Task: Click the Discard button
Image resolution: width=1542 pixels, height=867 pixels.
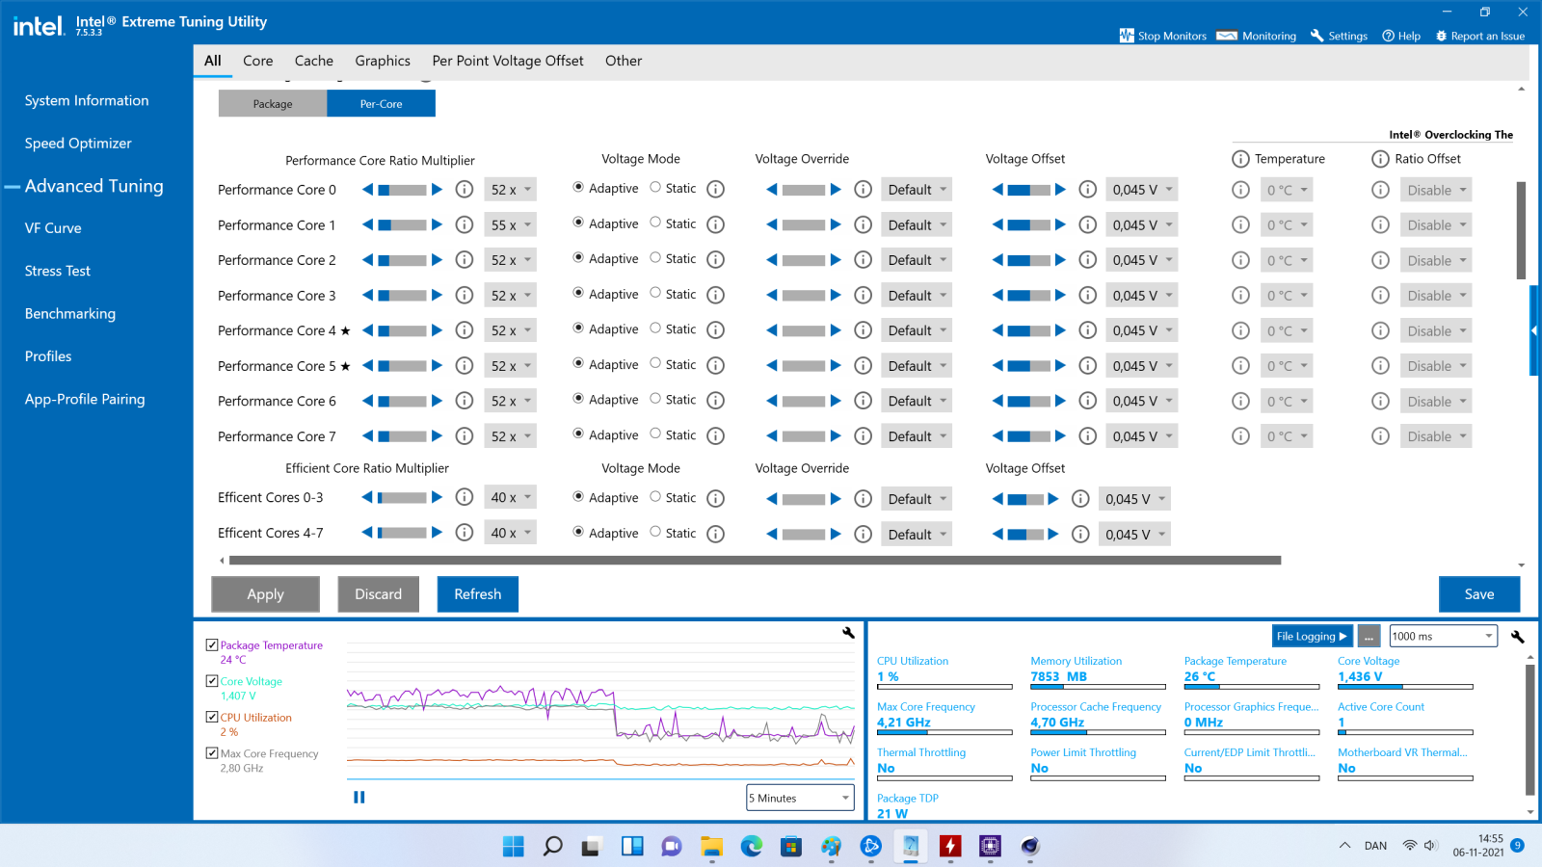Action: pyautogui.click(x=378, y=594)
